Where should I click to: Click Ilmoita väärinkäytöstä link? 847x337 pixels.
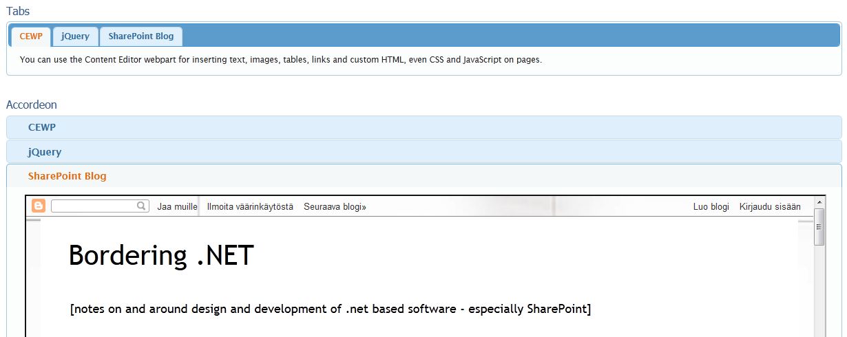pyautogui.click(x=250, y=206)
